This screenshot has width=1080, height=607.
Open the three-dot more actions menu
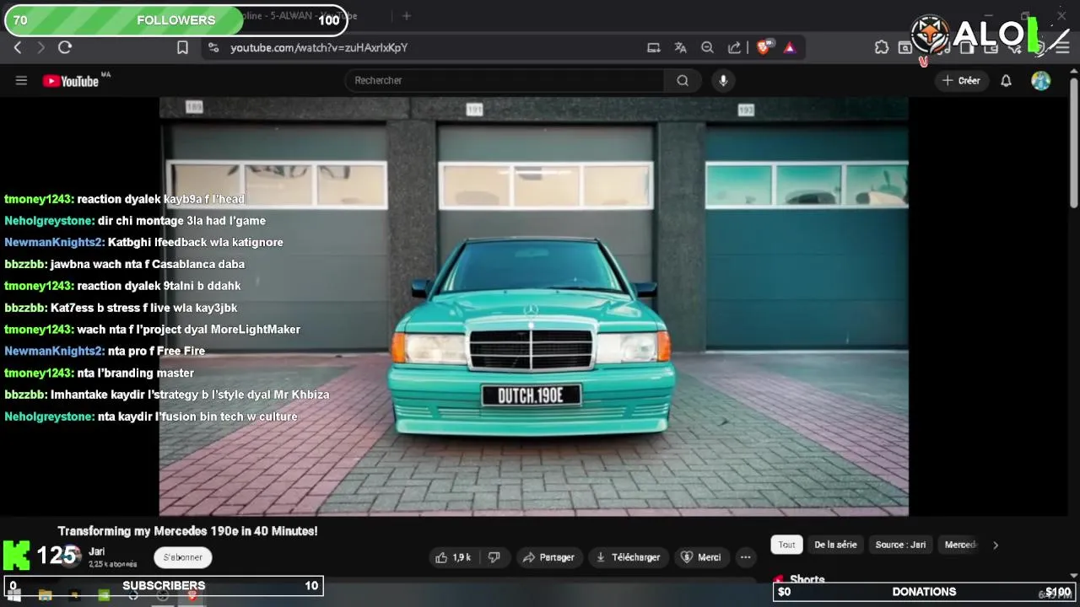pyautogui.click(x=745, y=557)
